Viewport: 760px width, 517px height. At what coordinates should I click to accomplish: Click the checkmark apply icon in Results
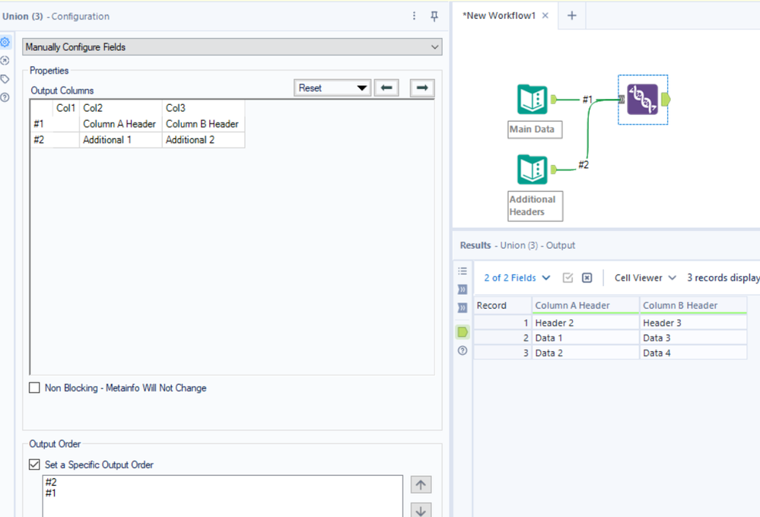(x=568, y=278)
